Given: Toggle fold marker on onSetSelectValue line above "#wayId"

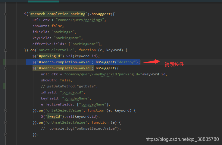Looking at the screenshot, I should coord(5,110).
